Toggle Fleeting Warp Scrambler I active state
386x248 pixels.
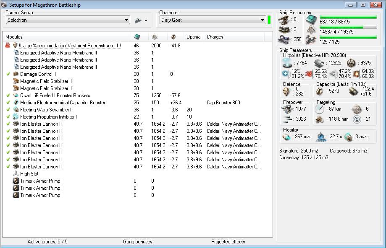(8, 110)
